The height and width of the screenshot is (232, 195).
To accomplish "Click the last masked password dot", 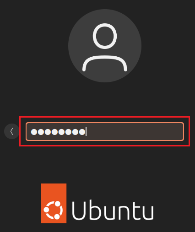I will click(x=82, y=132).
